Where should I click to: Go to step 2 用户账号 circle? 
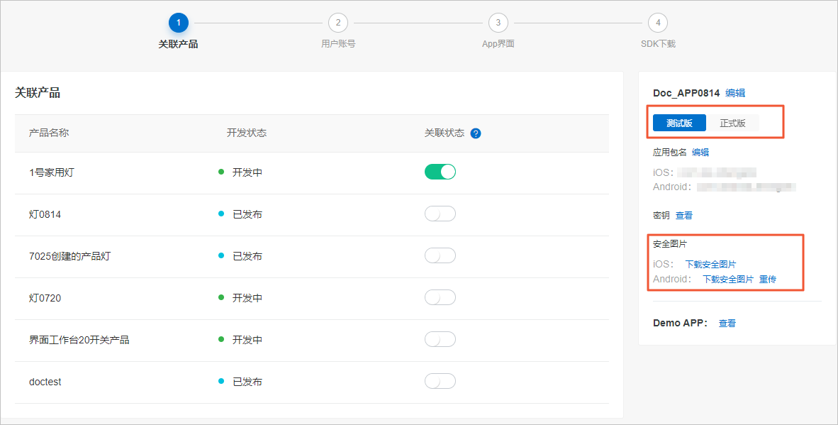(x=337, y=23)
